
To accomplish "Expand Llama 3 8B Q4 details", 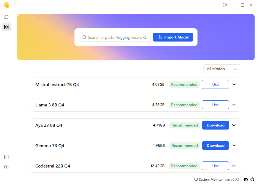I will click(234, 105).
